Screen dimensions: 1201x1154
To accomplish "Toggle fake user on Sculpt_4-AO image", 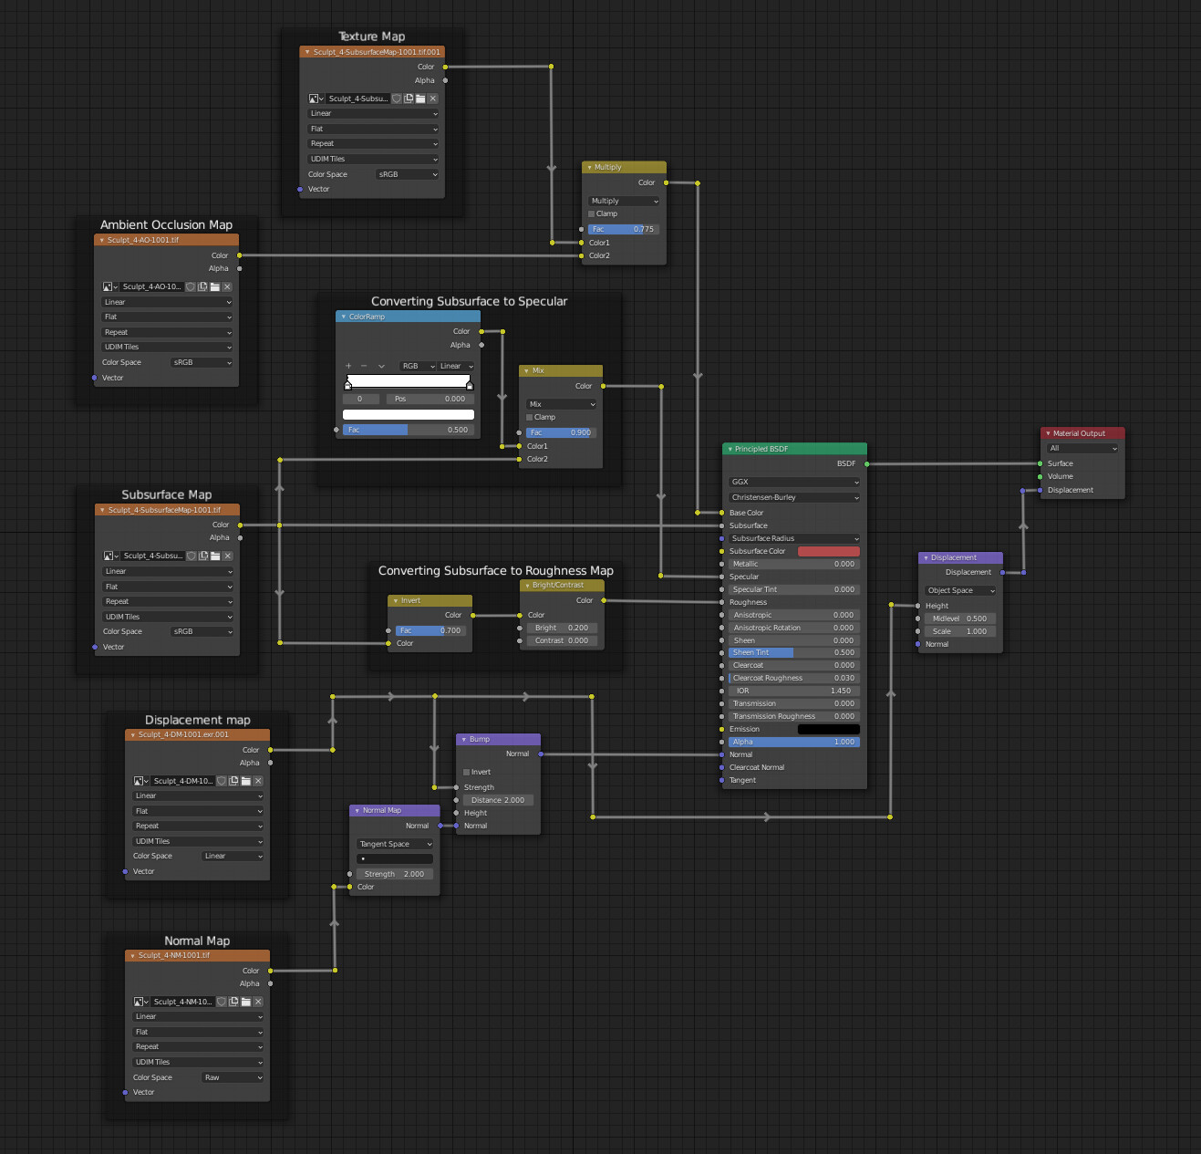I will [x=191, y=286].
